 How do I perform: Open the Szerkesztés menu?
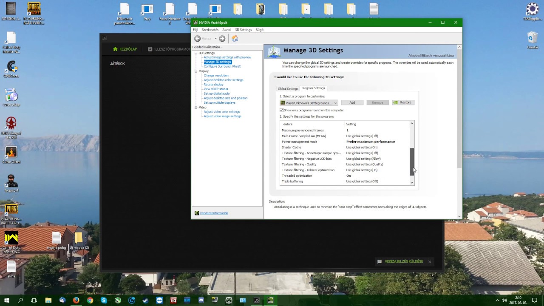pyautogui.click(x=210, y=30)
